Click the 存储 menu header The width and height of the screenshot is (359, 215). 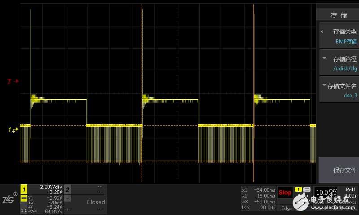coord(339,15)
